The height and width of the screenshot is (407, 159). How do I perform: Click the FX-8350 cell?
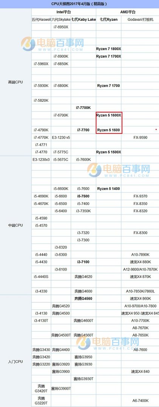[140, 203]
